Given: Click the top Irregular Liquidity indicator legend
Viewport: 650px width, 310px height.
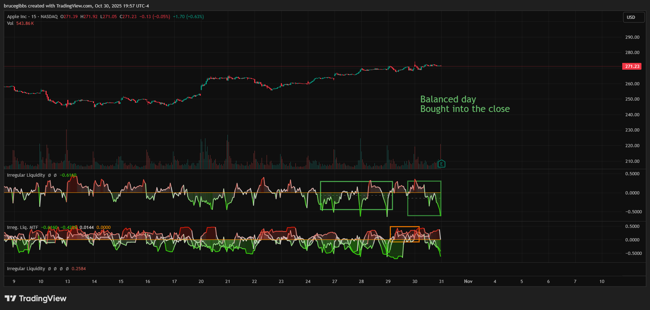Looking at the screenshot, I should pyautogui.click(x=26, y=175).
